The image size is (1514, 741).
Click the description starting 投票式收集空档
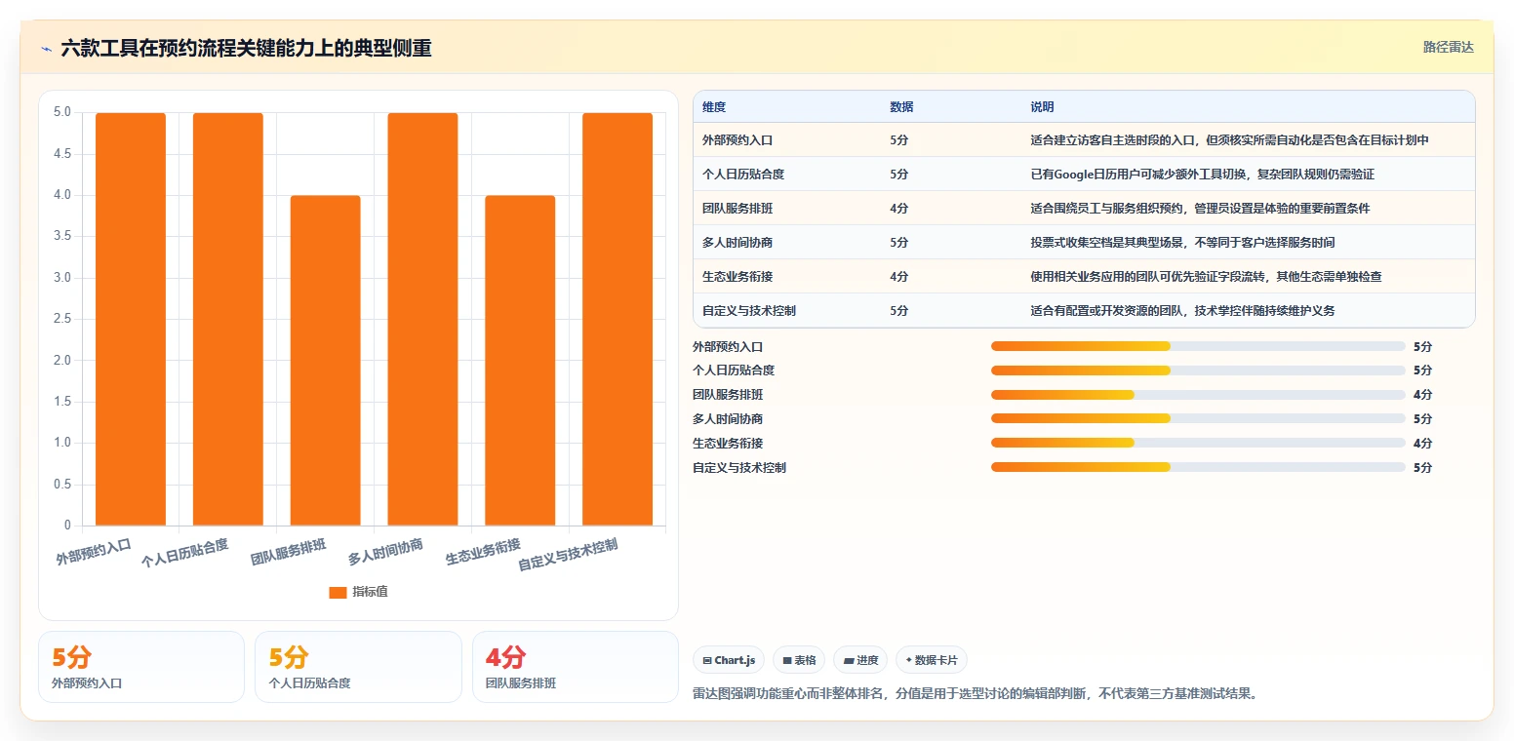point(1182,243)
